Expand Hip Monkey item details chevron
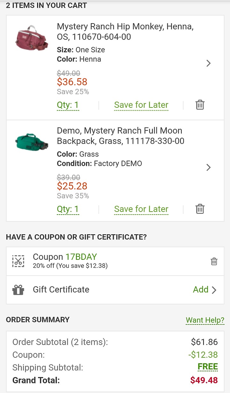 tap(209, 63)
